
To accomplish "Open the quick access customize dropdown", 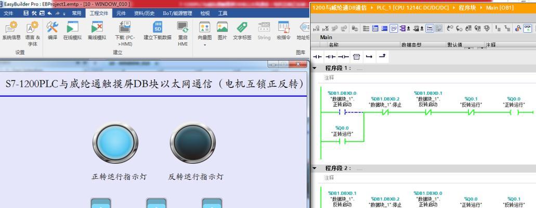I will (x=64, y=13).
